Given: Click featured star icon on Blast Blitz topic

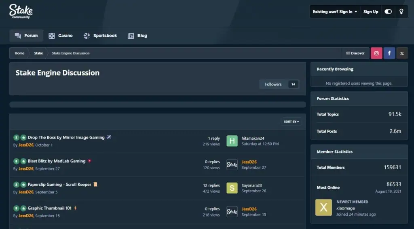Looking at the screenshot, I should point(23,161).
